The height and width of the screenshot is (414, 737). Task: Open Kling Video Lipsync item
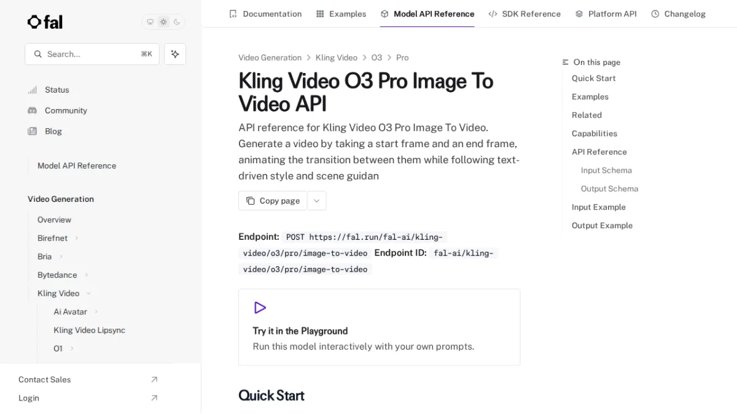coord(89,330)
